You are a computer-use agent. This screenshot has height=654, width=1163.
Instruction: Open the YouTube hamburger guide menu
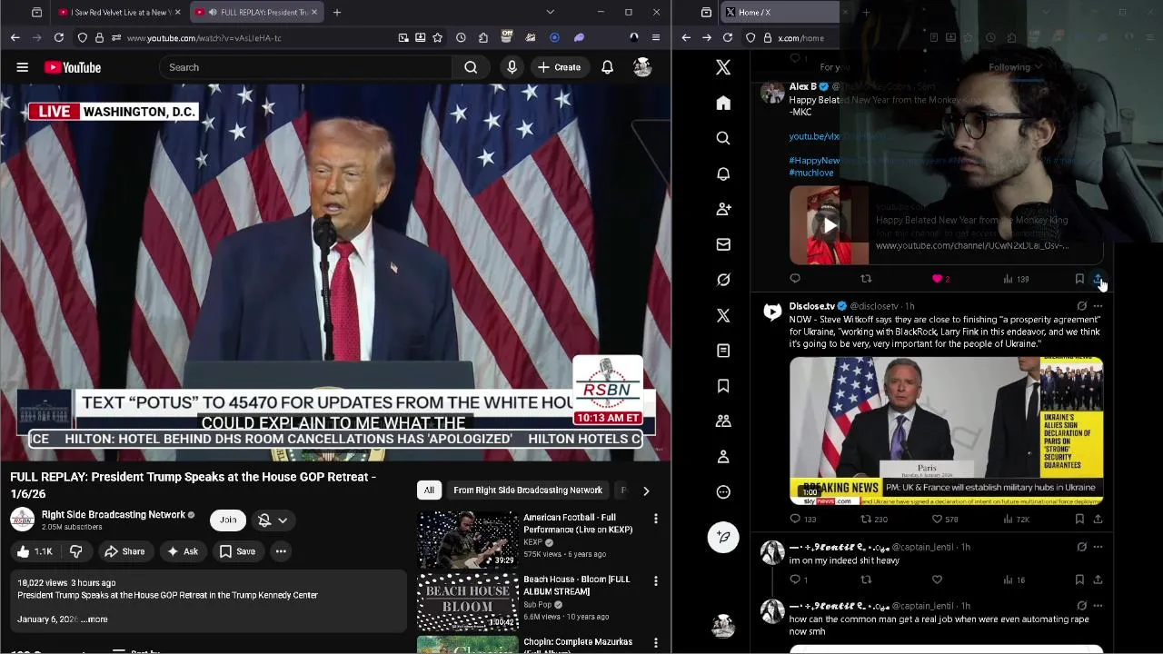click(23, 67)
